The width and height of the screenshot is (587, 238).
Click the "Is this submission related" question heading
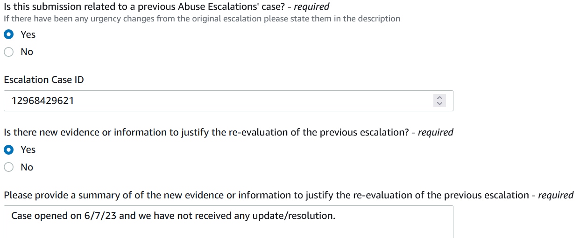click(166, 7)
